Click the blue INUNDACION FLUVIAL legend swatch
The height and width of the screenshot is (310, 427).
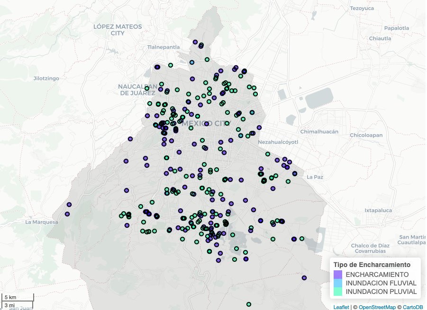tap(338, 283)
